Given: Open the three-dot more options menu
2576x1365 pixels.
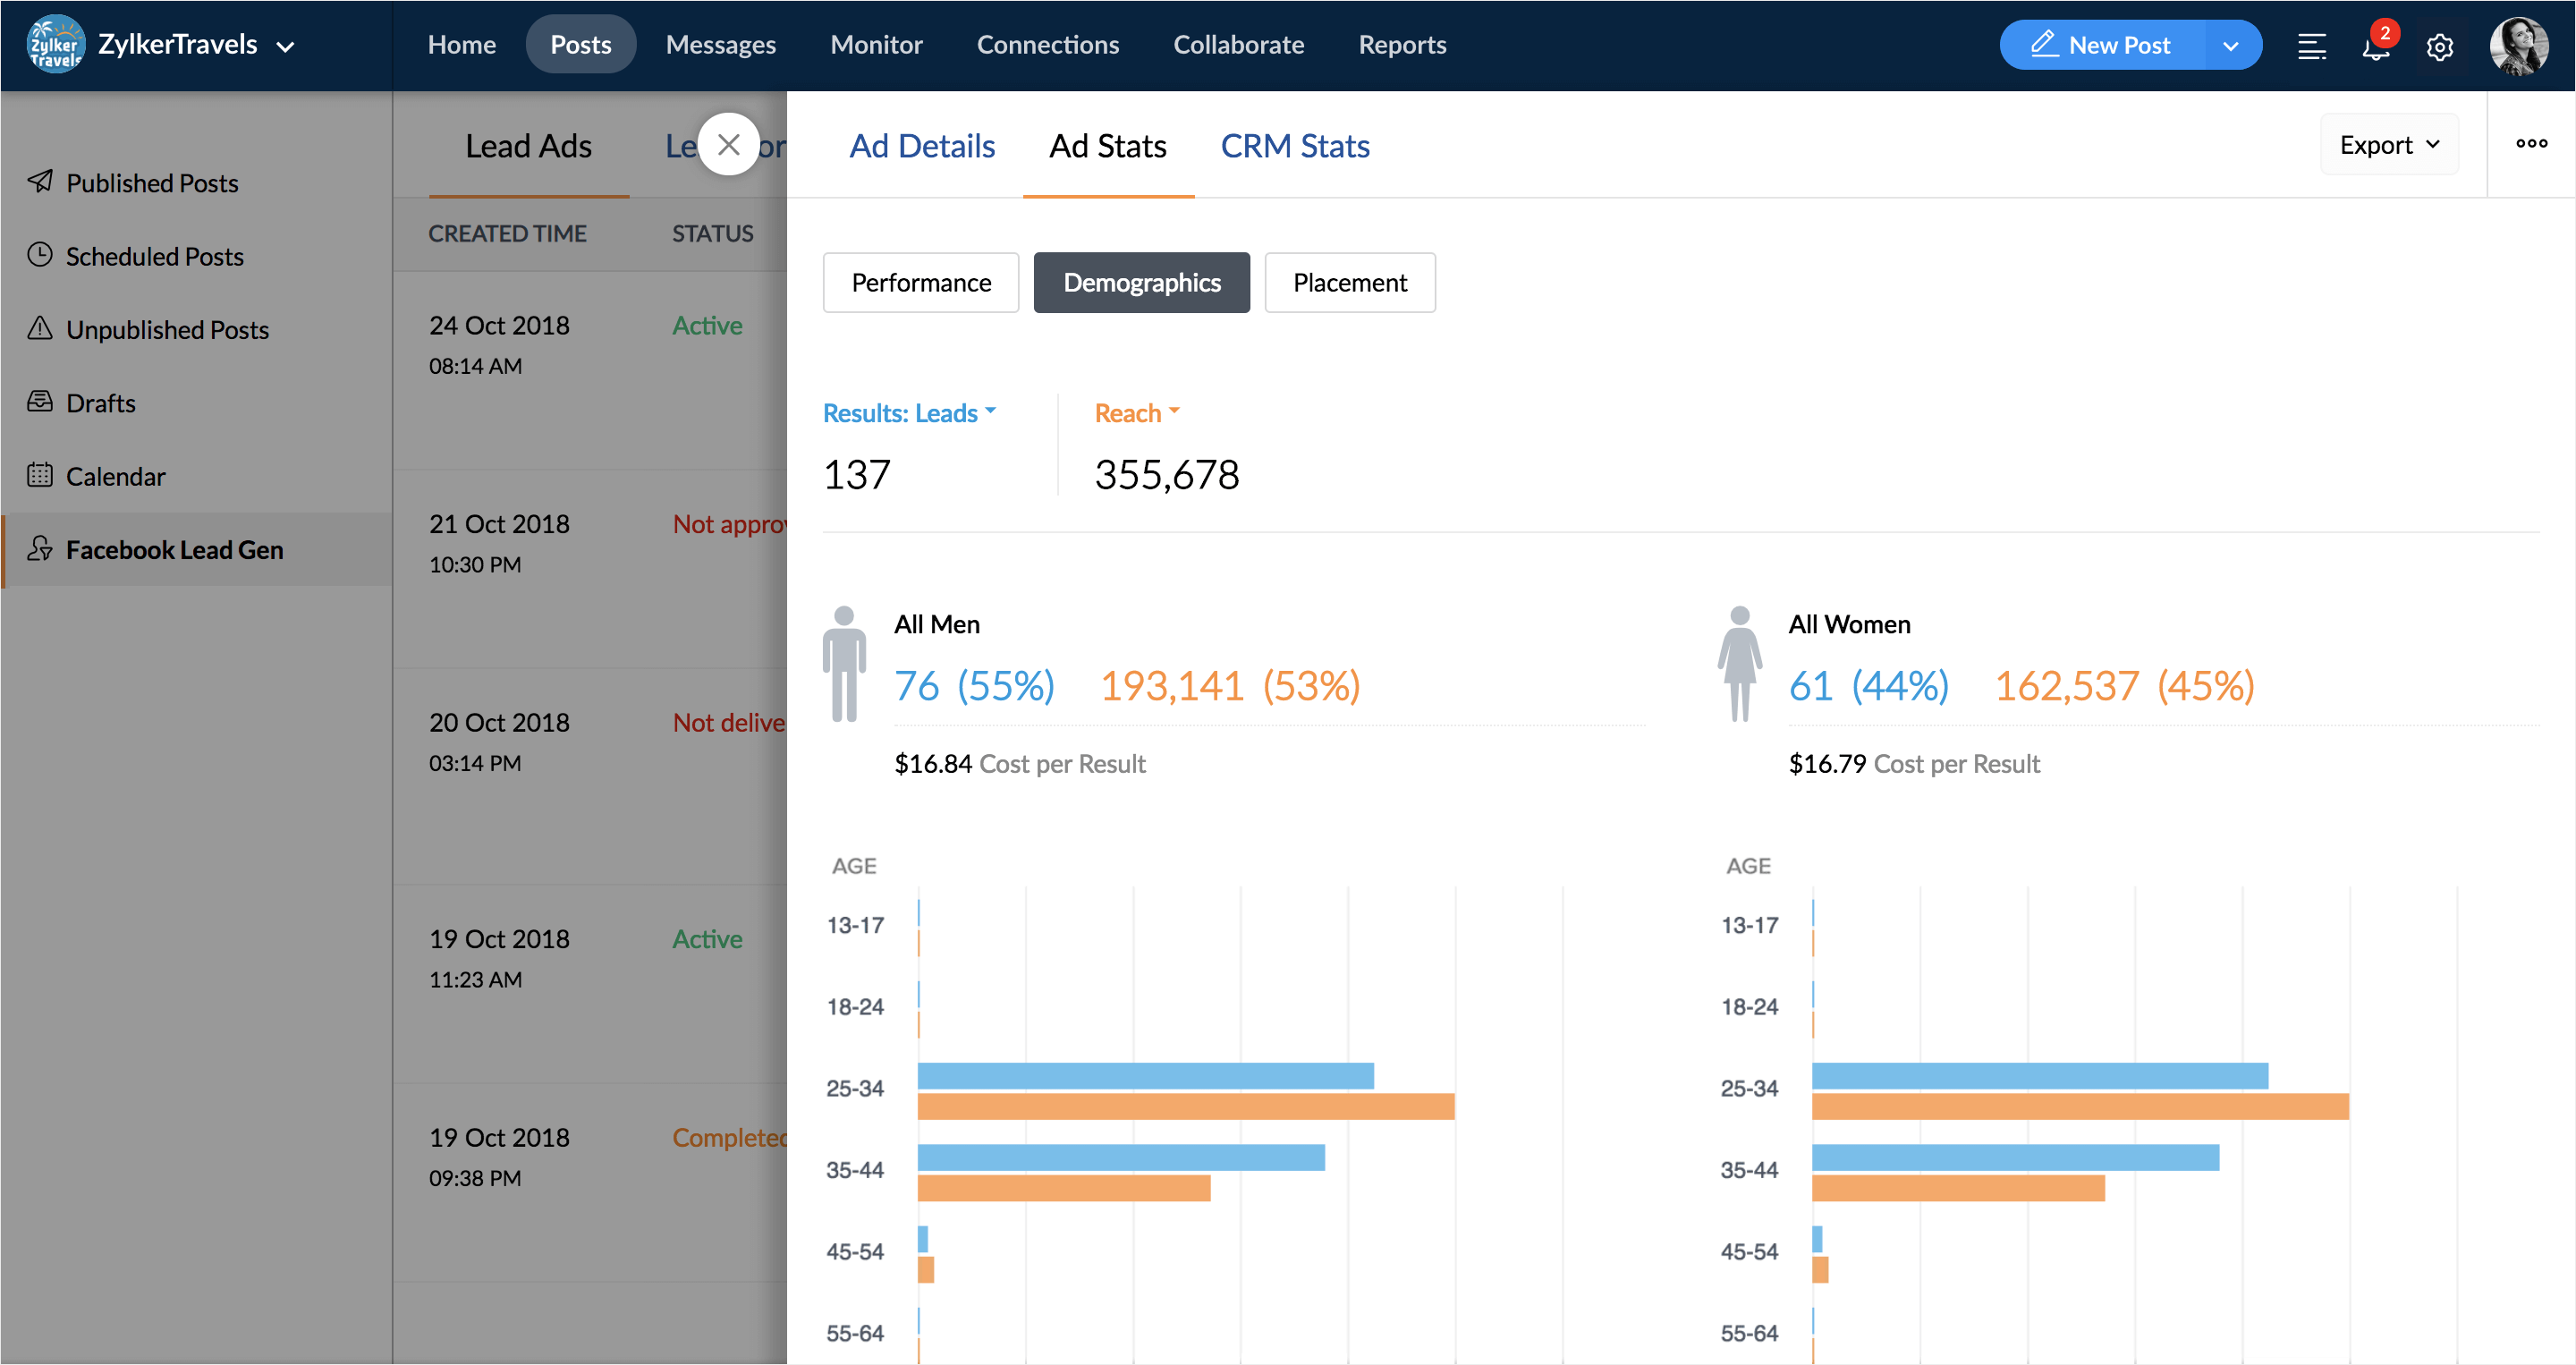Looking at the screenshot, I should coord(2531,144).
